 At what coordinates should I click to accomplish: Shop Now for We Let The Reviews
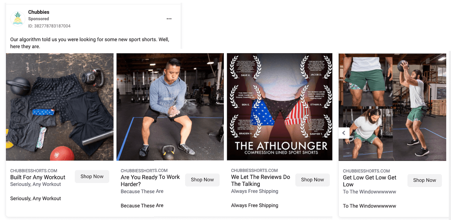312,180
